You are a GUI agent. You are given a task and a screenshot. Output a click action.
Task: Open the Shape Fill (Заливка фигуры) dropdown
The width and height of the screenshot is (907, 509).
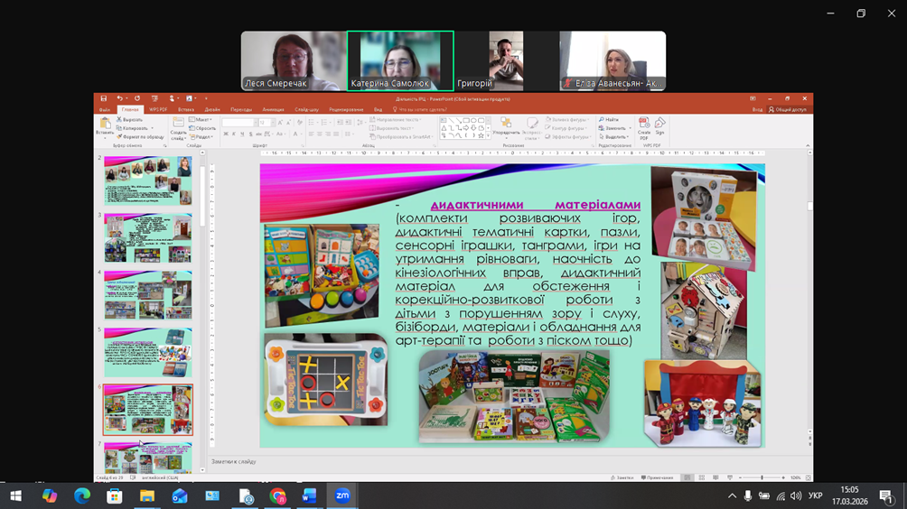566,119
